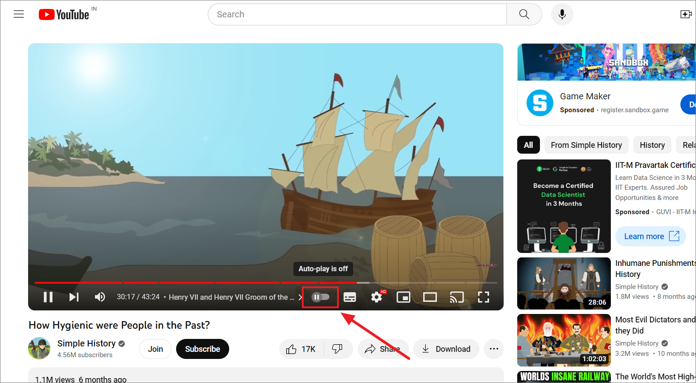This screenshot has height=383, width=696.
Task: Enable miniplayer mode
Action: [404, 297]
